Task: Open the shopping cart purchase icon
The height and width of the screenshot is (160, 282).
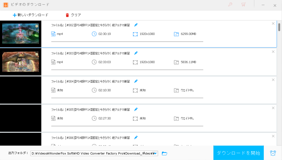Action: pos(243,4)
